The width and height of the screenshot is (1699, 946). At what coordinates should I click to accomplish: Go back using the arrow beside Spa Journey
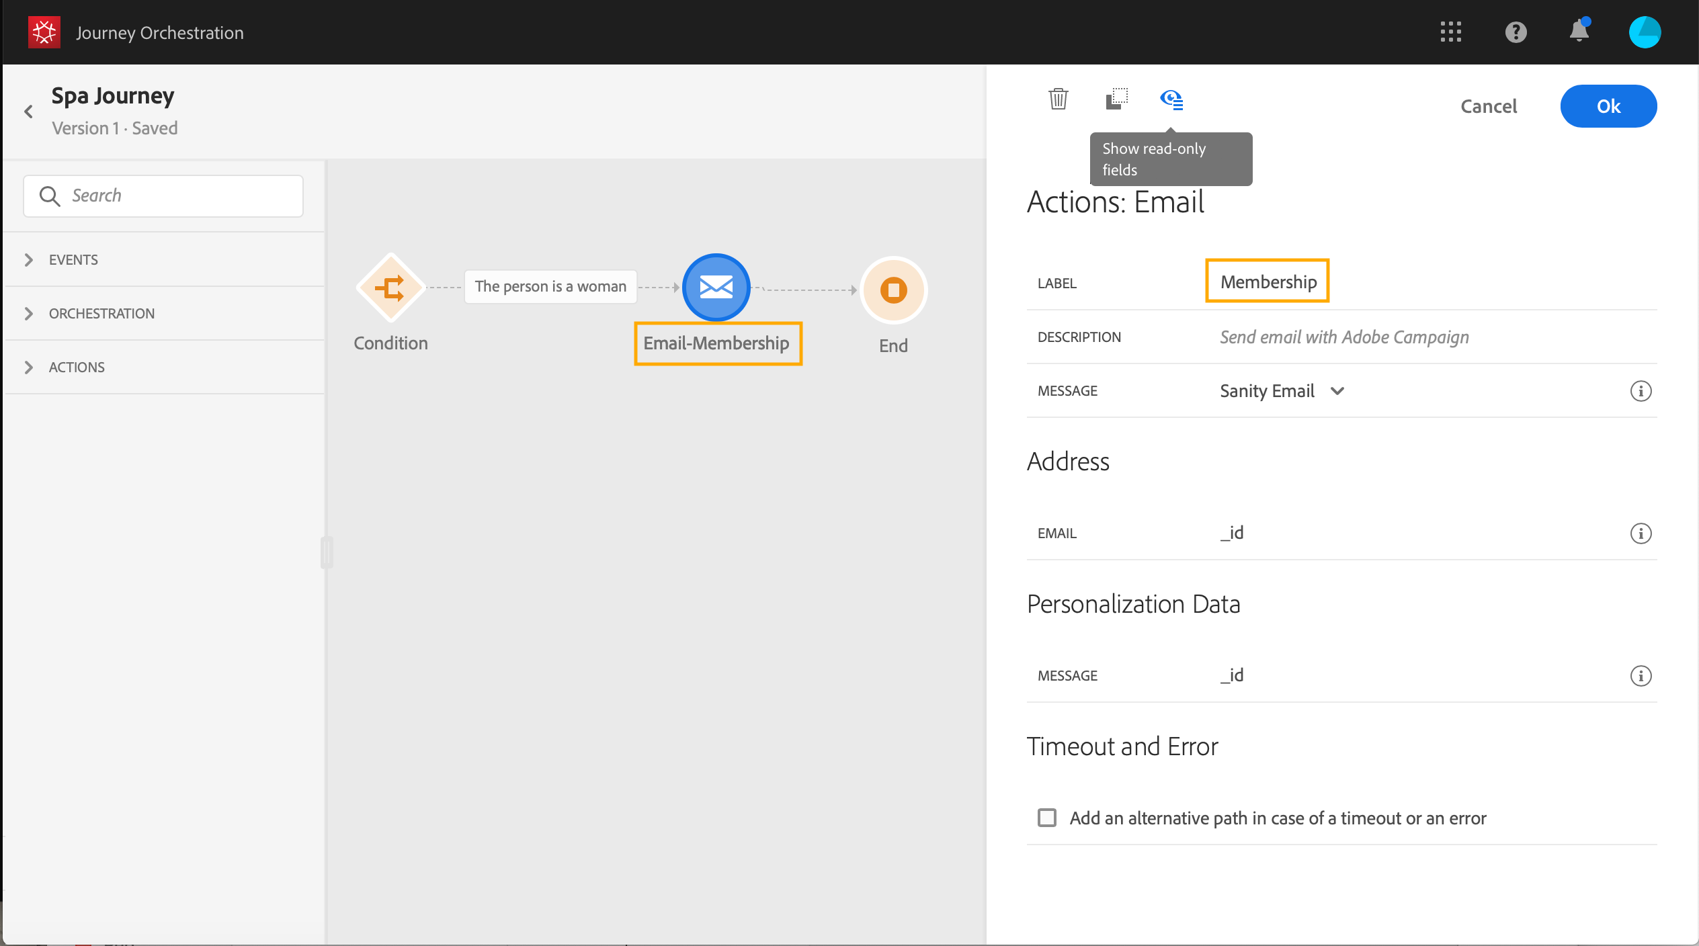click(29, 112)
